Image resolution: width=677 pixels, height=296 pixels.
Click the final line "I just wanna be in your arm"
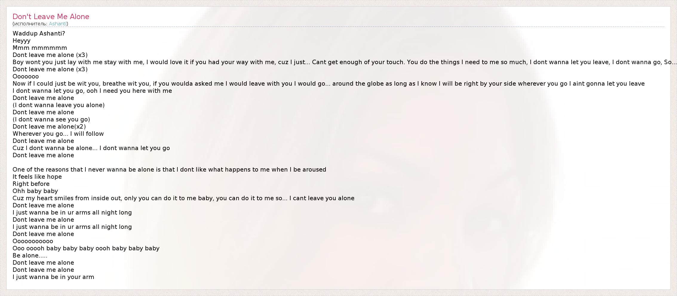[x=53, y=277]
